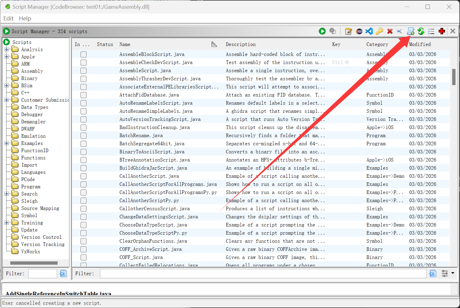Screen dimensions: 460x308
Task: Assign a key binding with the key icon
Action: [x=379, y=31]
